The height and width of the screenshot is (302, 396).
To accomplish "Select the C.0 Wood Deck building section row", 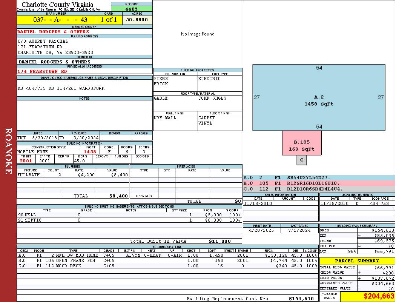I will 167,266.
